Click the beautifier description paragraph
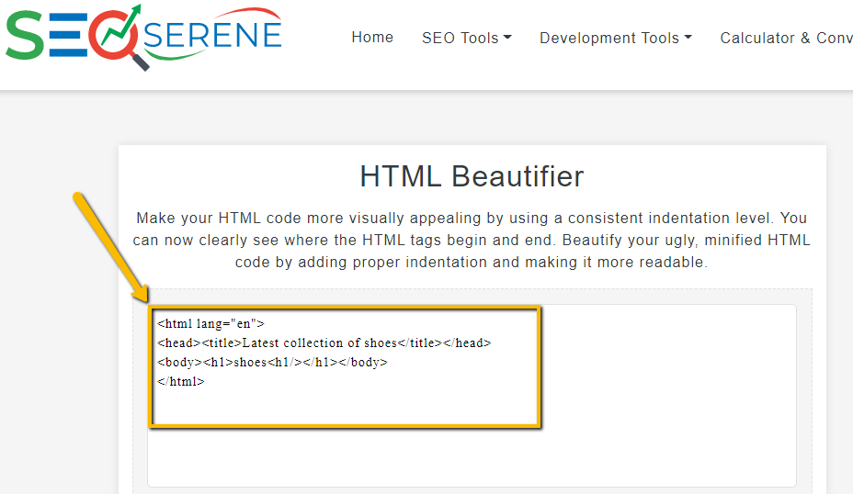Image resolution: width=853 pixels, height=494 pixels. [x=472, y=241]
